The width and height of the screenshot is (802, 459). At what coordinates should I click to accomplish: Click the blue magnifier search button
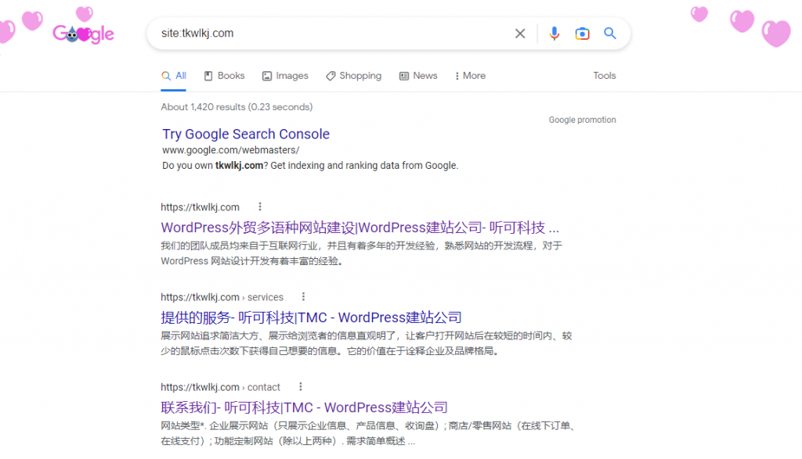click(x=609, y=33)
